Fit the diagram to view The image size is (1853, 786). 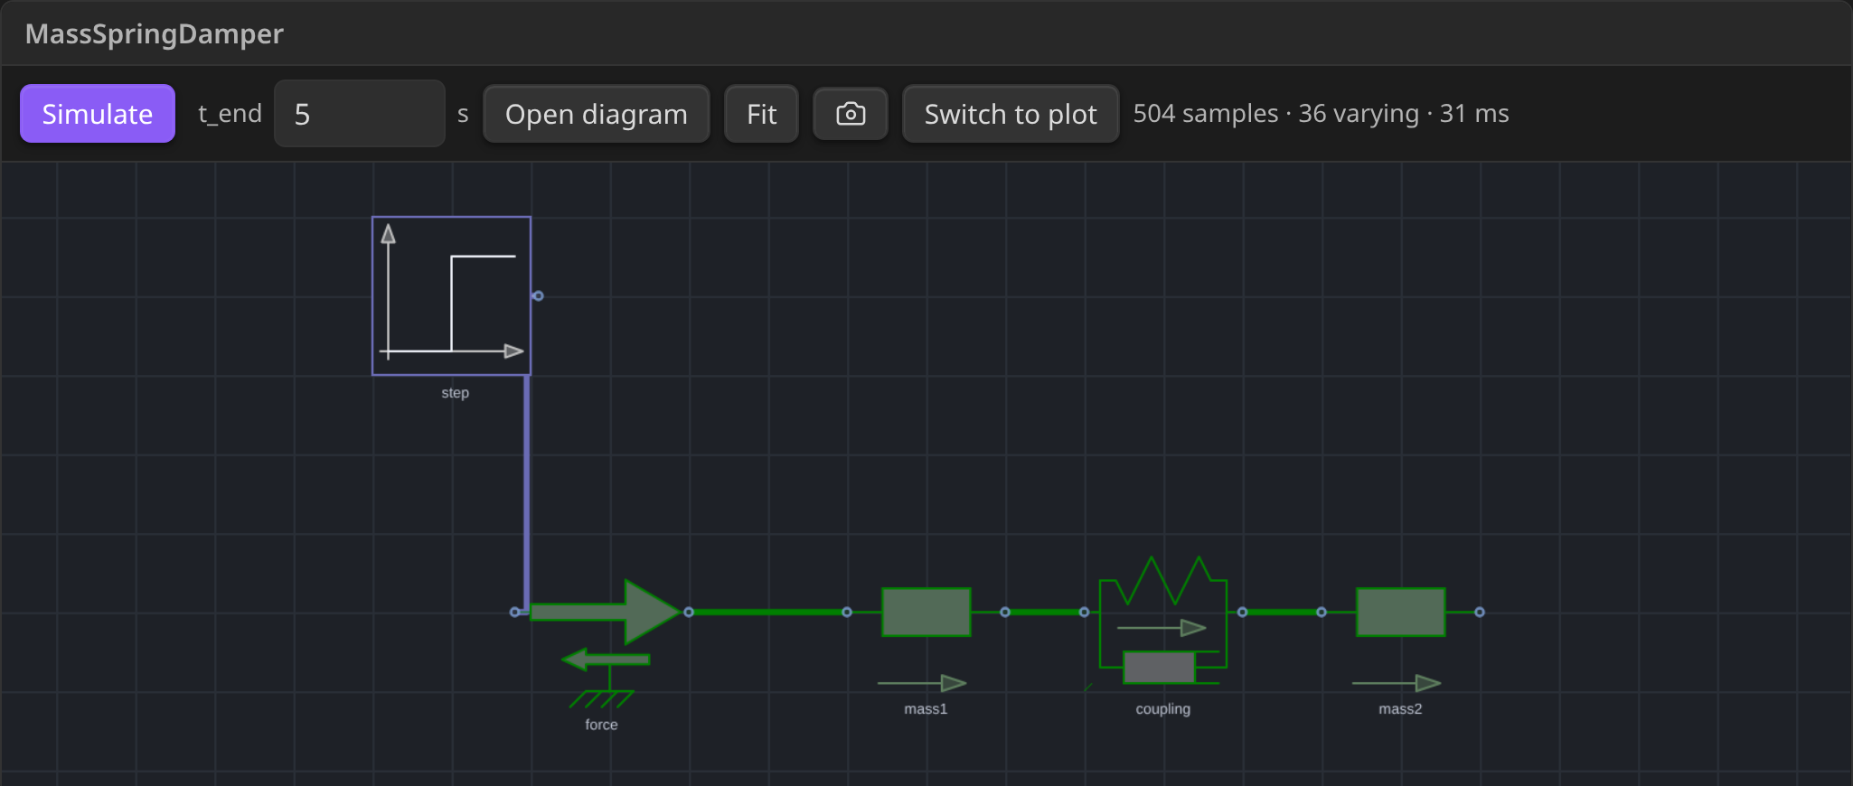coord(761,114)
